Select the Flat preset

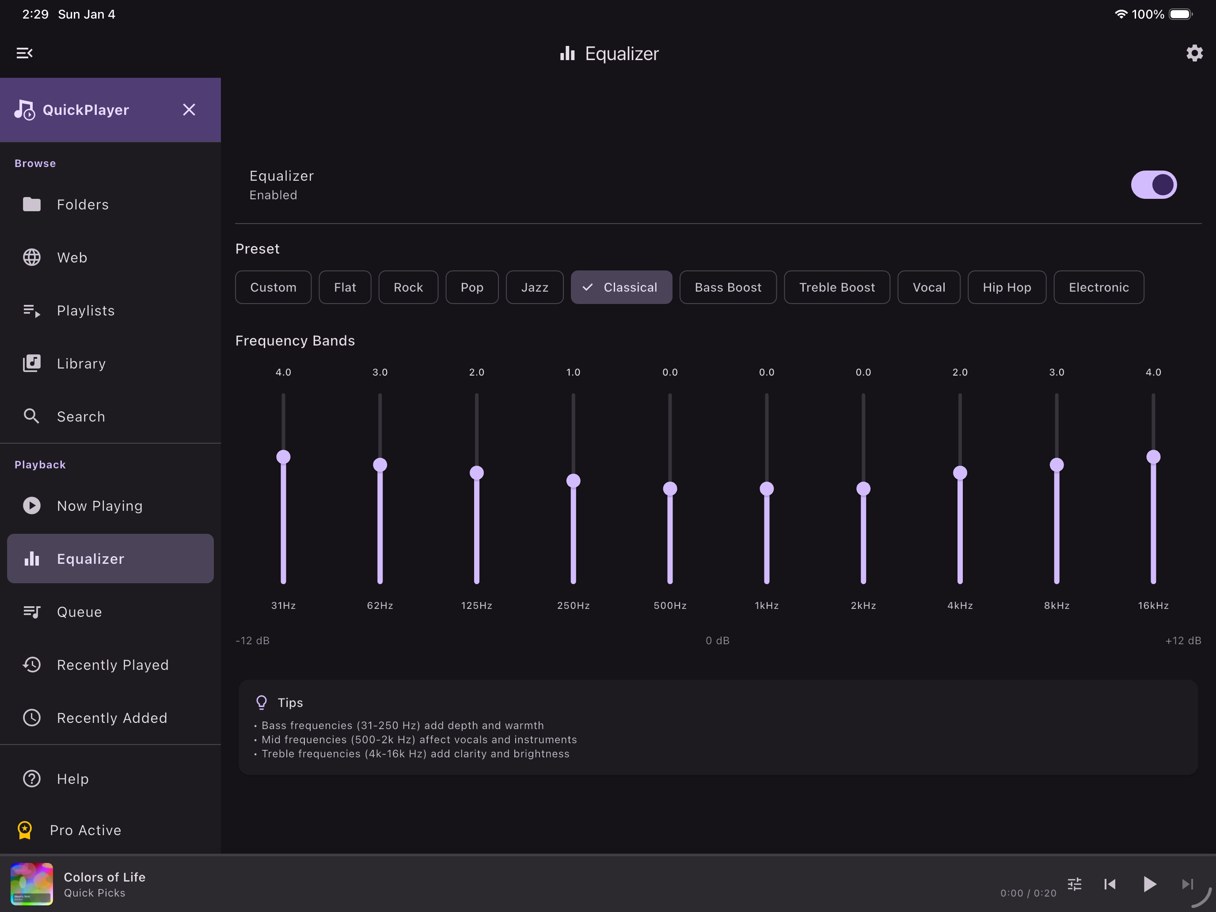[x=345, y=287]
